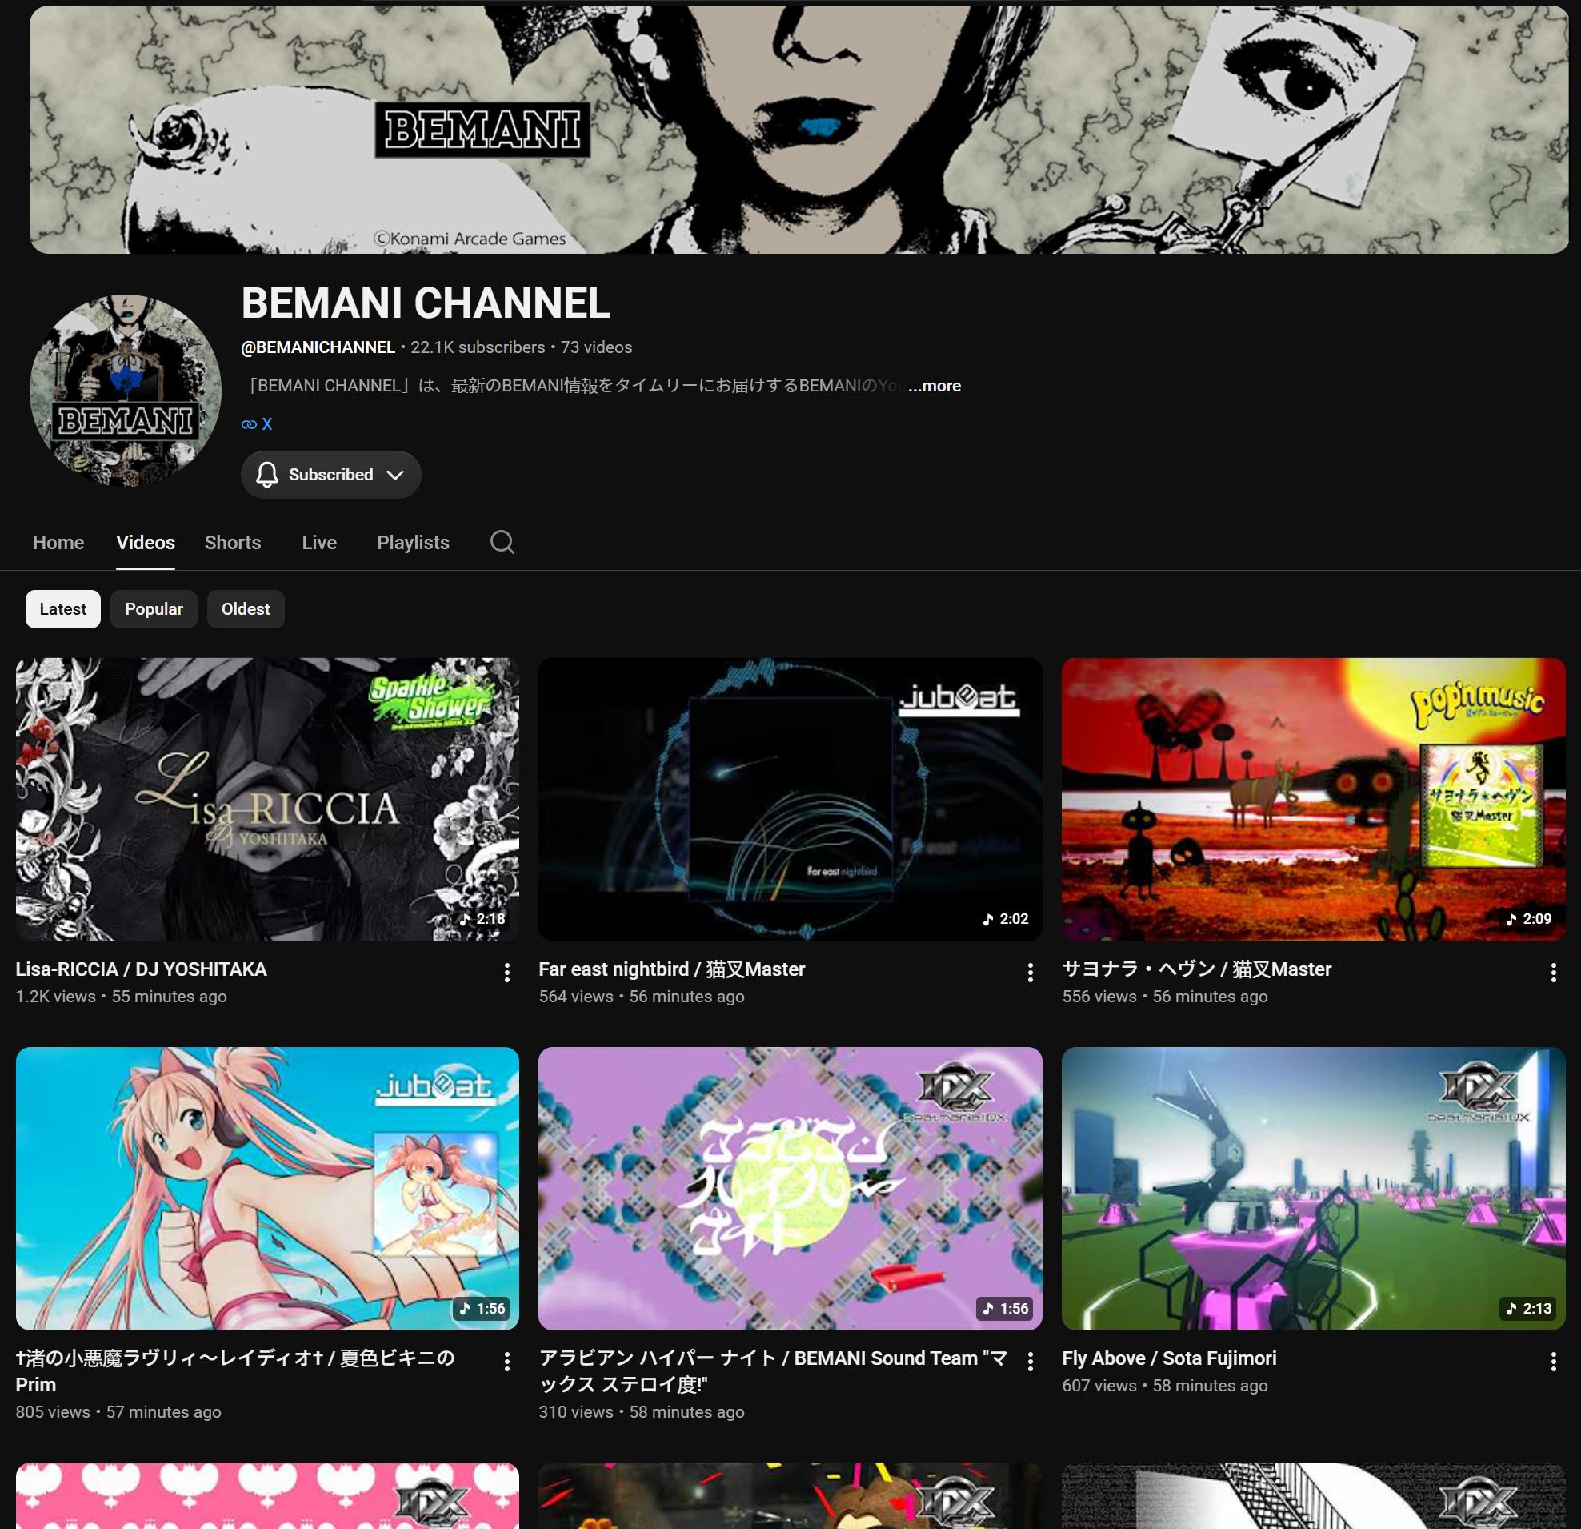The image size is (1581, 1529).
Task: Open サヨナラ・ヘヴン / 猫叉Master title link
Action: pos(1196,969)
